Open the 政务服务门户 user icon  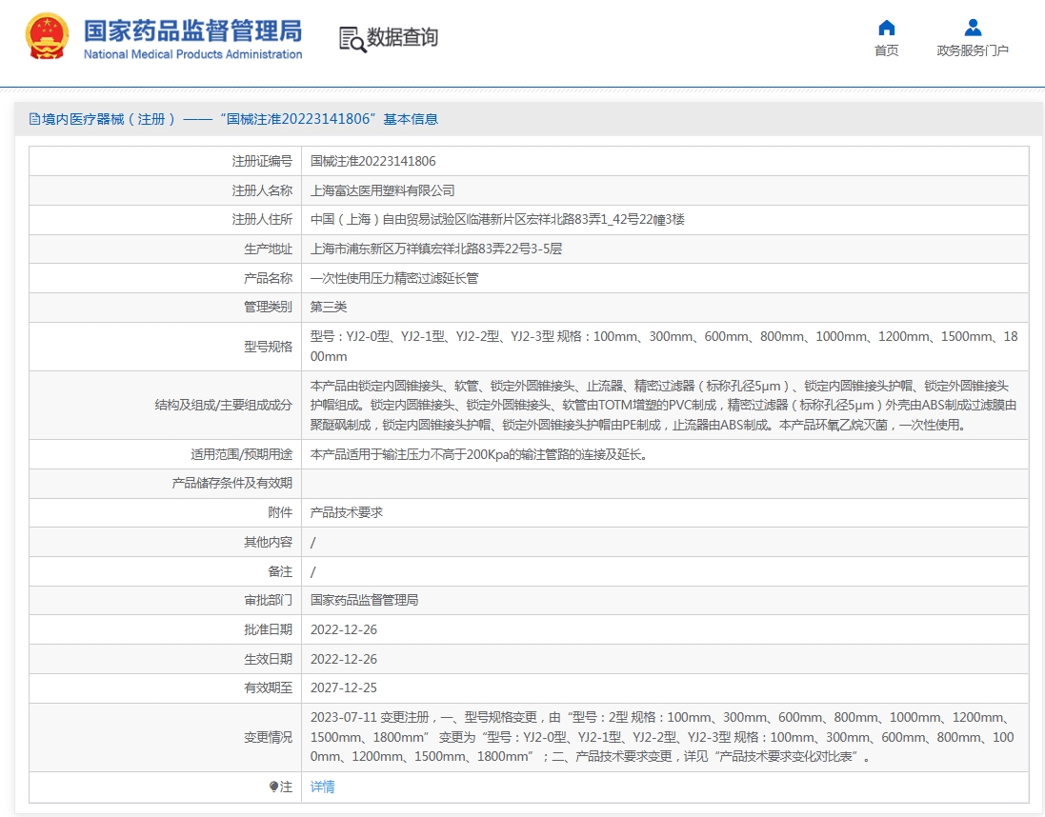point(973,28)
